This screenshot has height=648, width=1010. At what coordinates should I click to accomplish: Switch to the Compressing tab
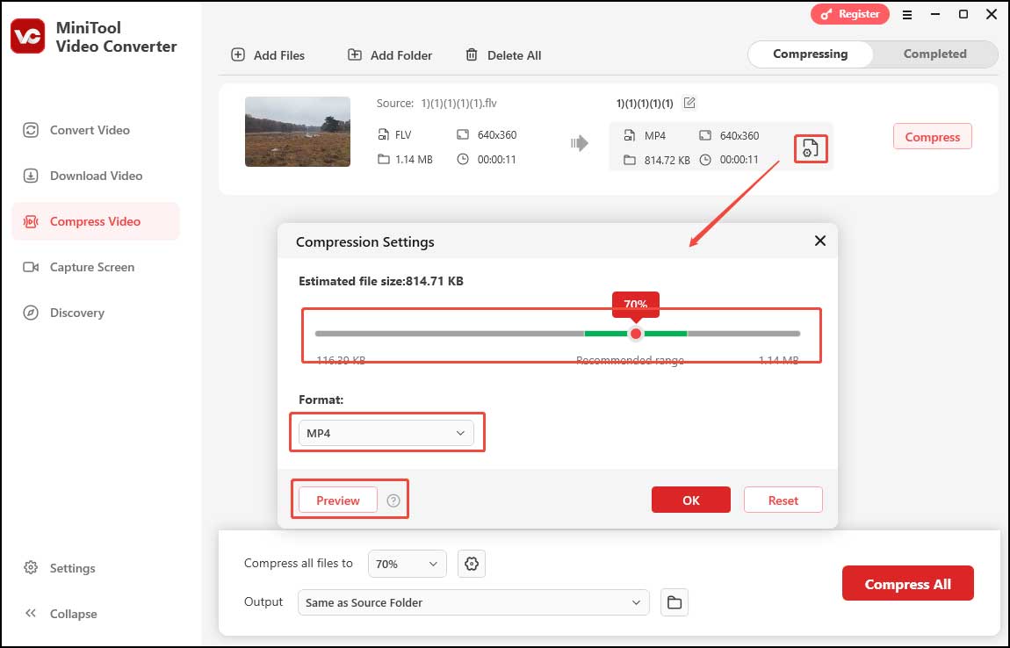pyautogui.click(x=811, y=54)
